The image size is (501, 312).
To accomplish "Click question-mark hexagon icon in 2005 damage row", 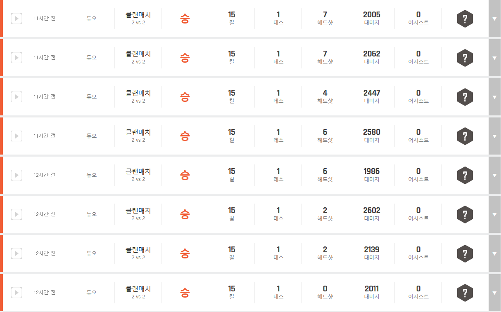I will point(465,19).
